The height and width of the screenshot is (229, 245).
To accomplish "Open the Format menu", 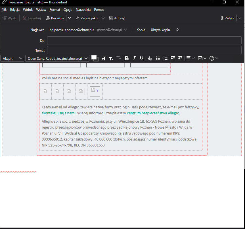I will [55, 10].
